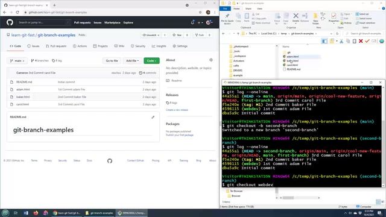The width and height of the screenshot is (386, 217).
Task: Open the 1 tag link beside branches
Action: (57, 60)
